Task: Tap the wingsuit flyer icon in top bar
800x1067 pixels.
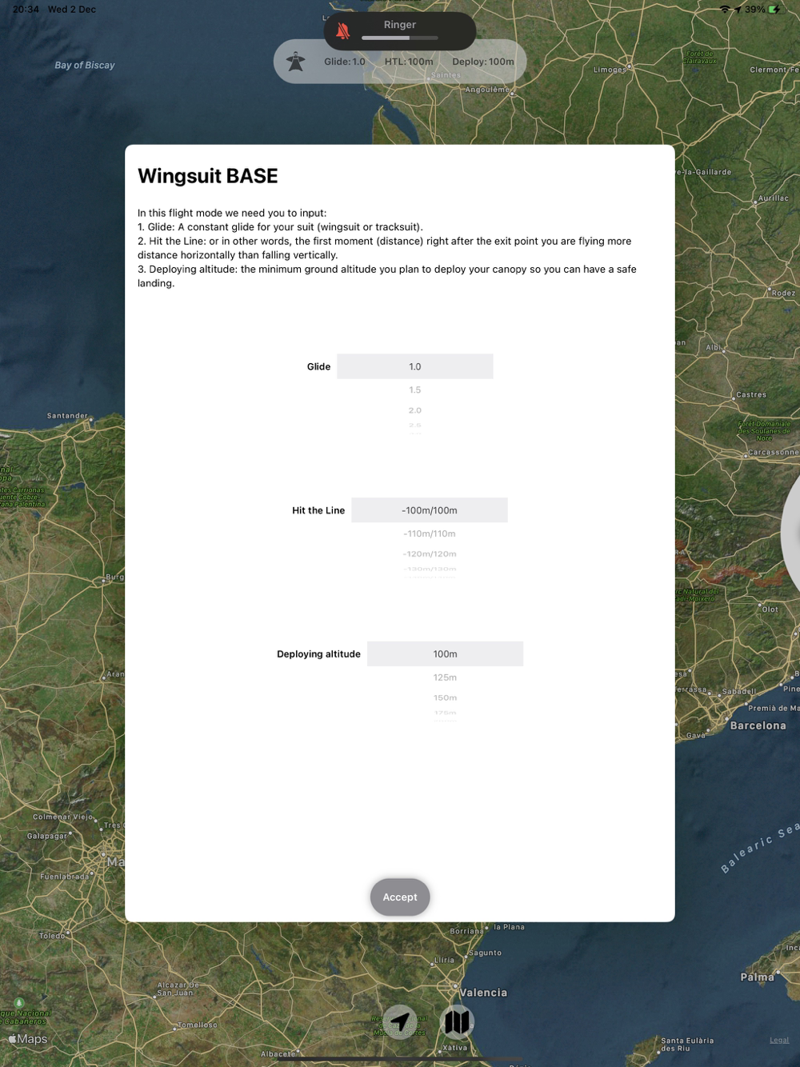Action: point(296,62)
